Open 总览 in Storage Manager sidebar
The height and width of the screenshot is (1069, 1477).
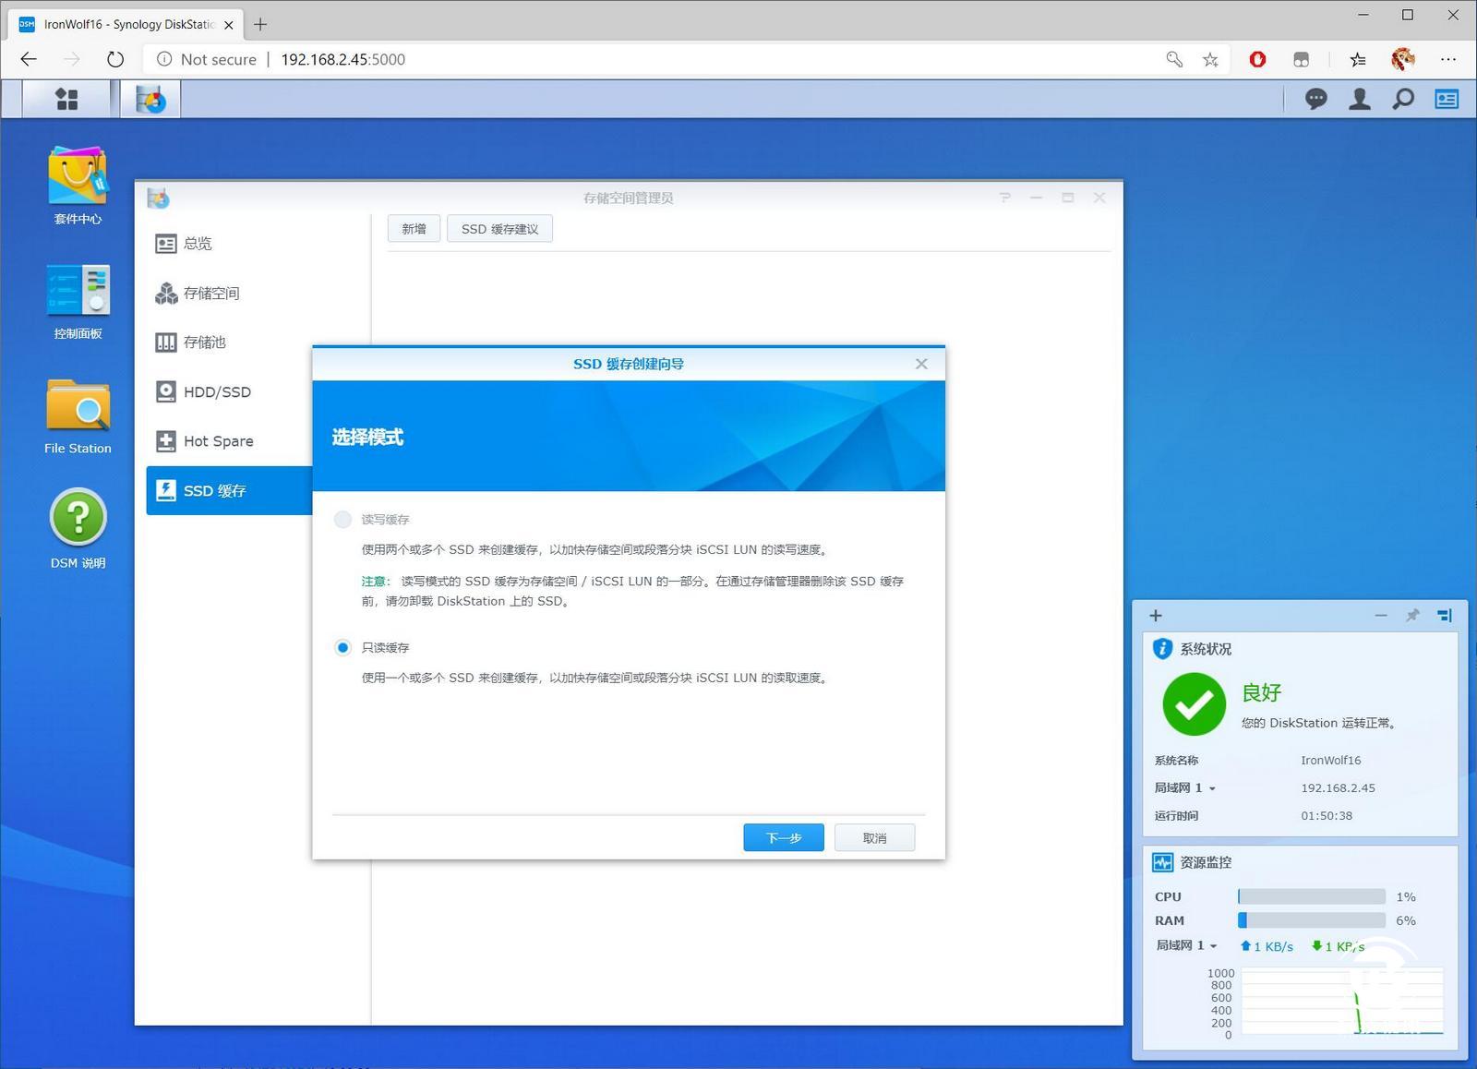click(x=197, y=243)
